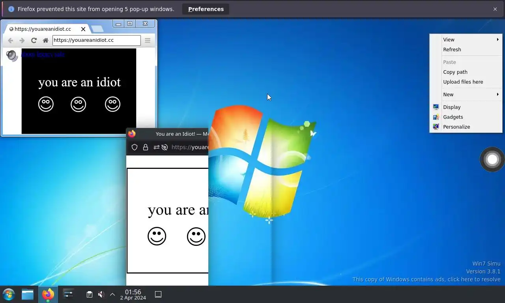The height and width of the screenshot is (303, 505).
Task: Click the speaker icon on the idiot page
Action: click(12, 56)
